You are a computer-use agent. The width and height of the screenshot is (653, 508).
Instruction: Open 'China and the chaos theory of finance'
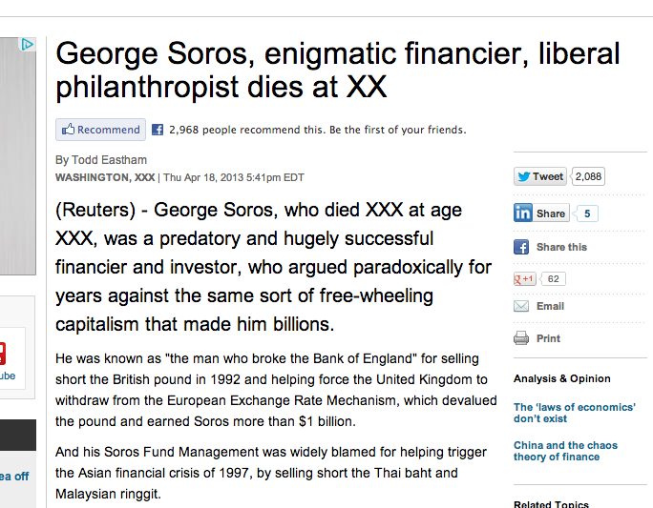click(565, 451)
